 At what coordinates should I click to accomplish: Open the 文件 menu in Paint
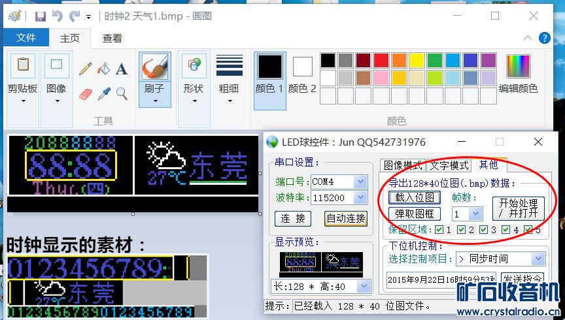(x=26, y=38)
